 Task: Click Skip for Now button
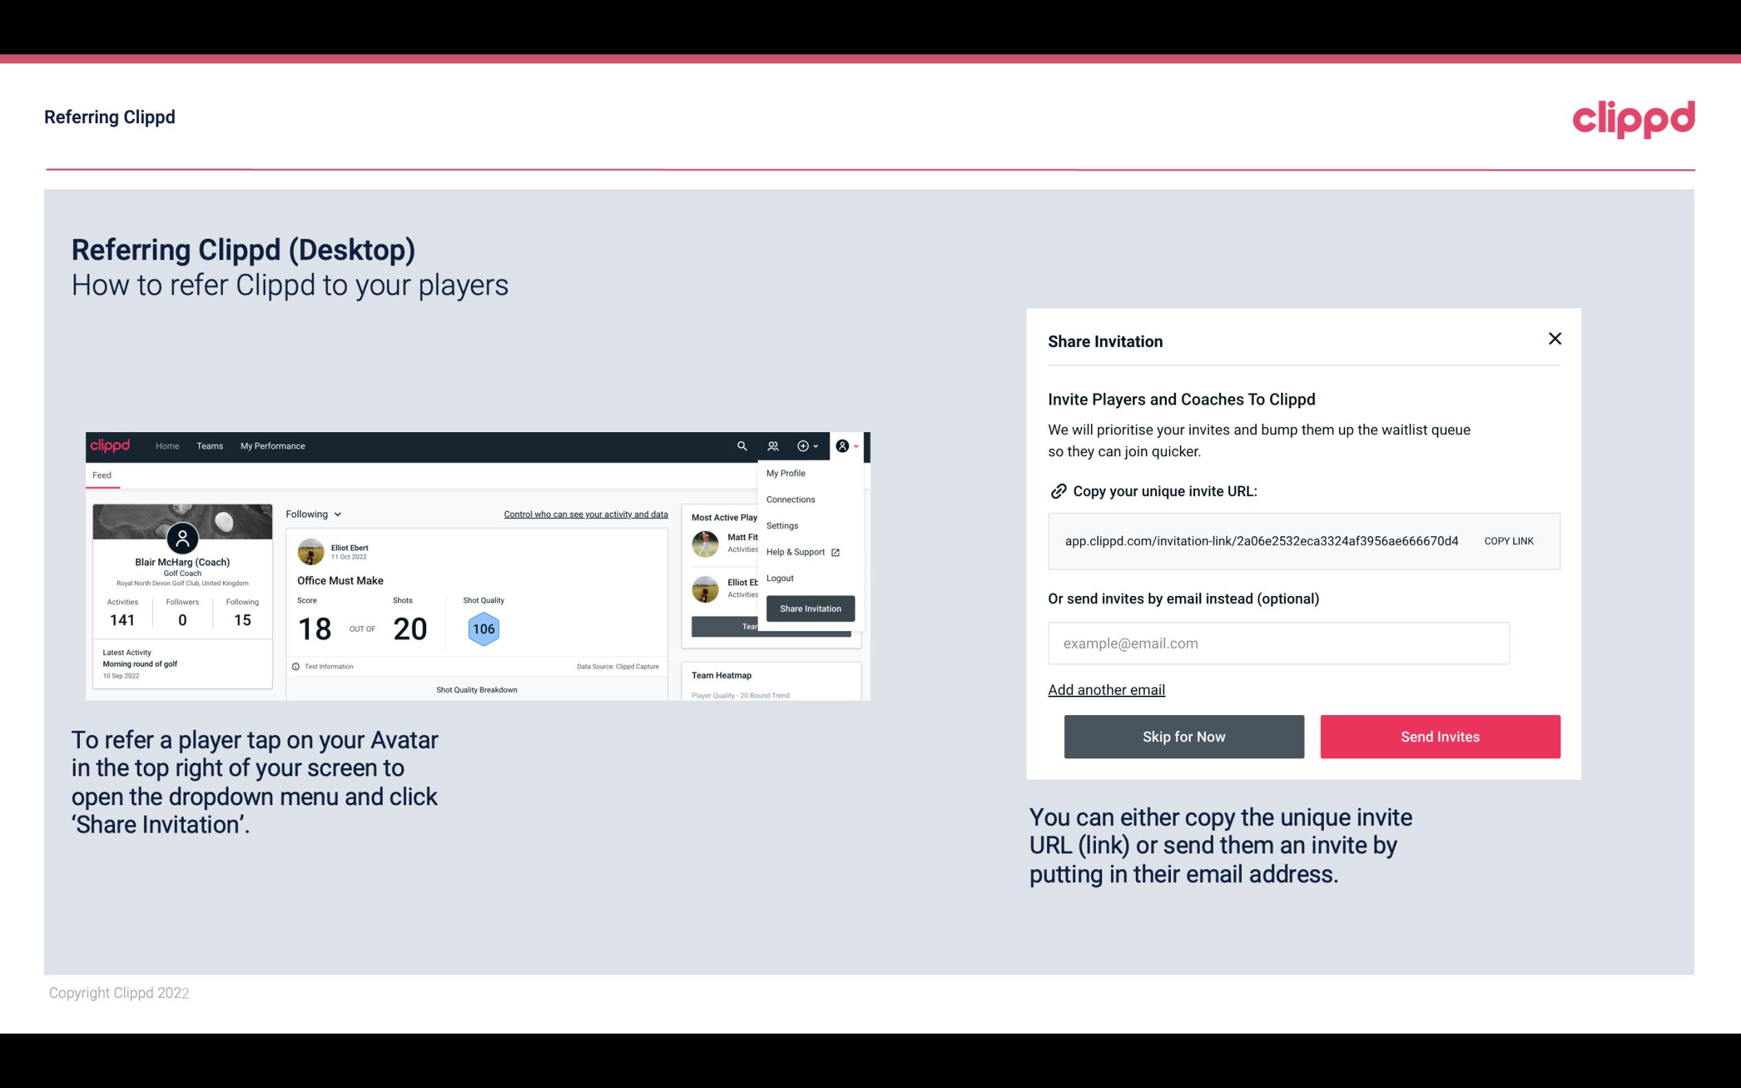1183,737
